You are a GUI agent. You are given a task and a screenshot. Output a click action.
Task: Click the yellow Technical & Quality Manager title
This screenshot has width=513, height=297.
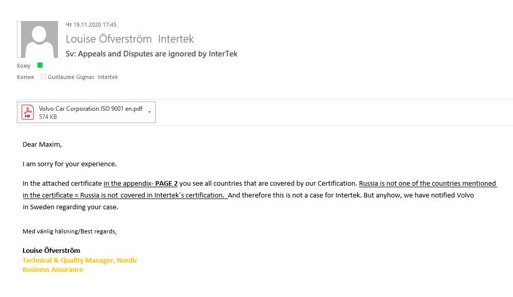80,261
